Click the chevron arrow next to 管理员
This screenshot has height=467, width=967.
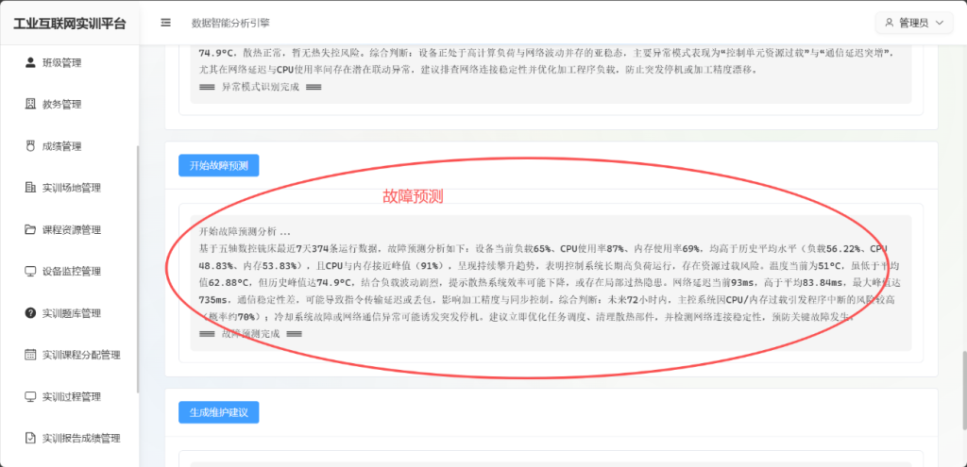[938, 23]
